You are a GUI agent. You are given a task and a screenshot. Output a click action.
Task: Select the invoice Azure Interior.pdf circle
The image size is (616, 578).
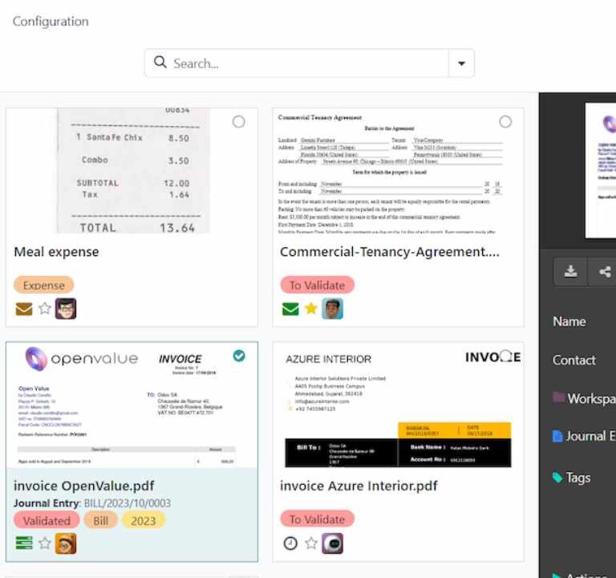pos(506,356)
